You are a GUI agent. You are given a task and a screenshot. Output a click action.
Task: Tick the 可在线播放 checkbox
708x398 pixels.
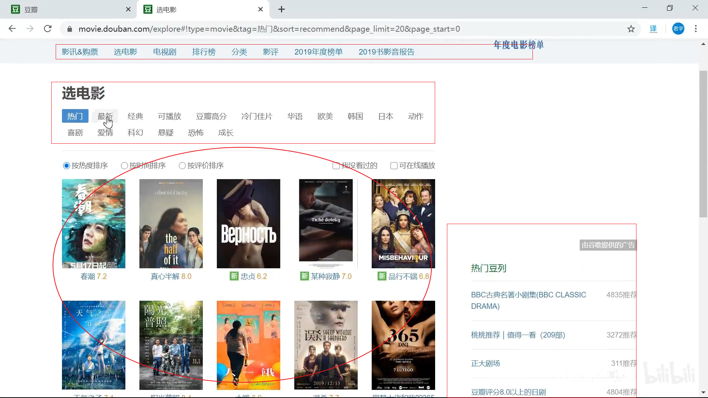(x=394, y=165)
